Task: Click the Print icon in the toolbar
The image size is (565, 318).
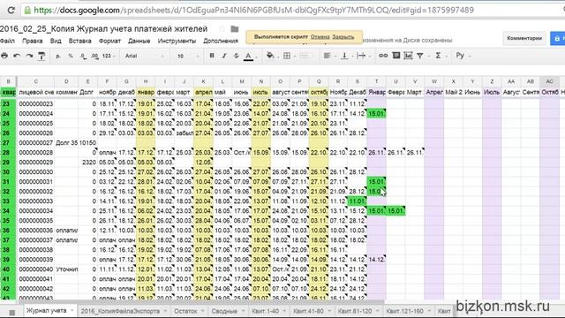Action: [4, 56]
